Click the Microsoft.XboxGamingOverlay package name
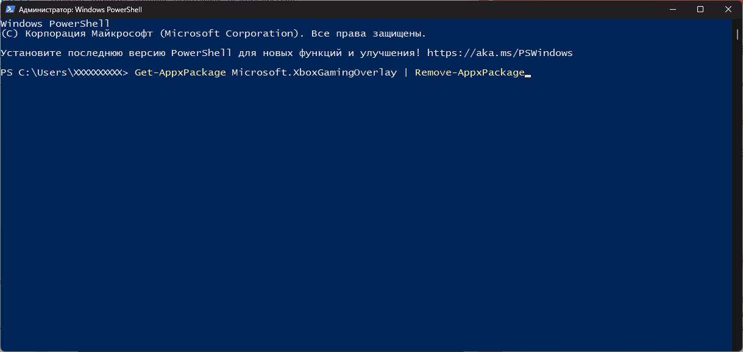The image size is (743, 352). [315, 72]
